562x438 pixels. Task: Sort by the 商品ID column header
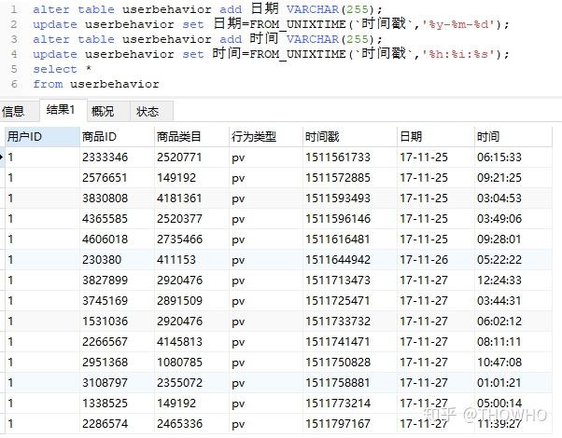pos(100,137)
